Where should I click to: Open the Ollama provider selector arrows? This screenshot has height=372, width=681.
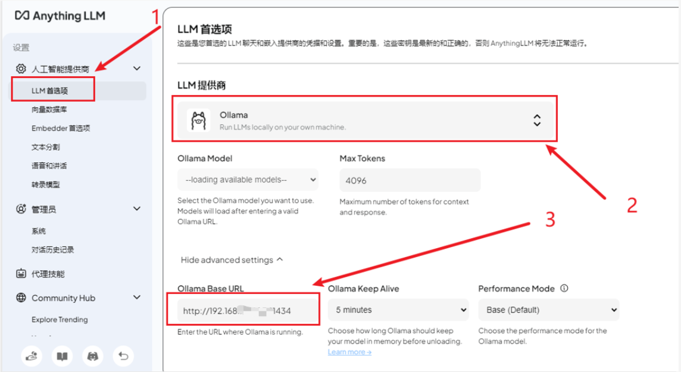[538, 120]
